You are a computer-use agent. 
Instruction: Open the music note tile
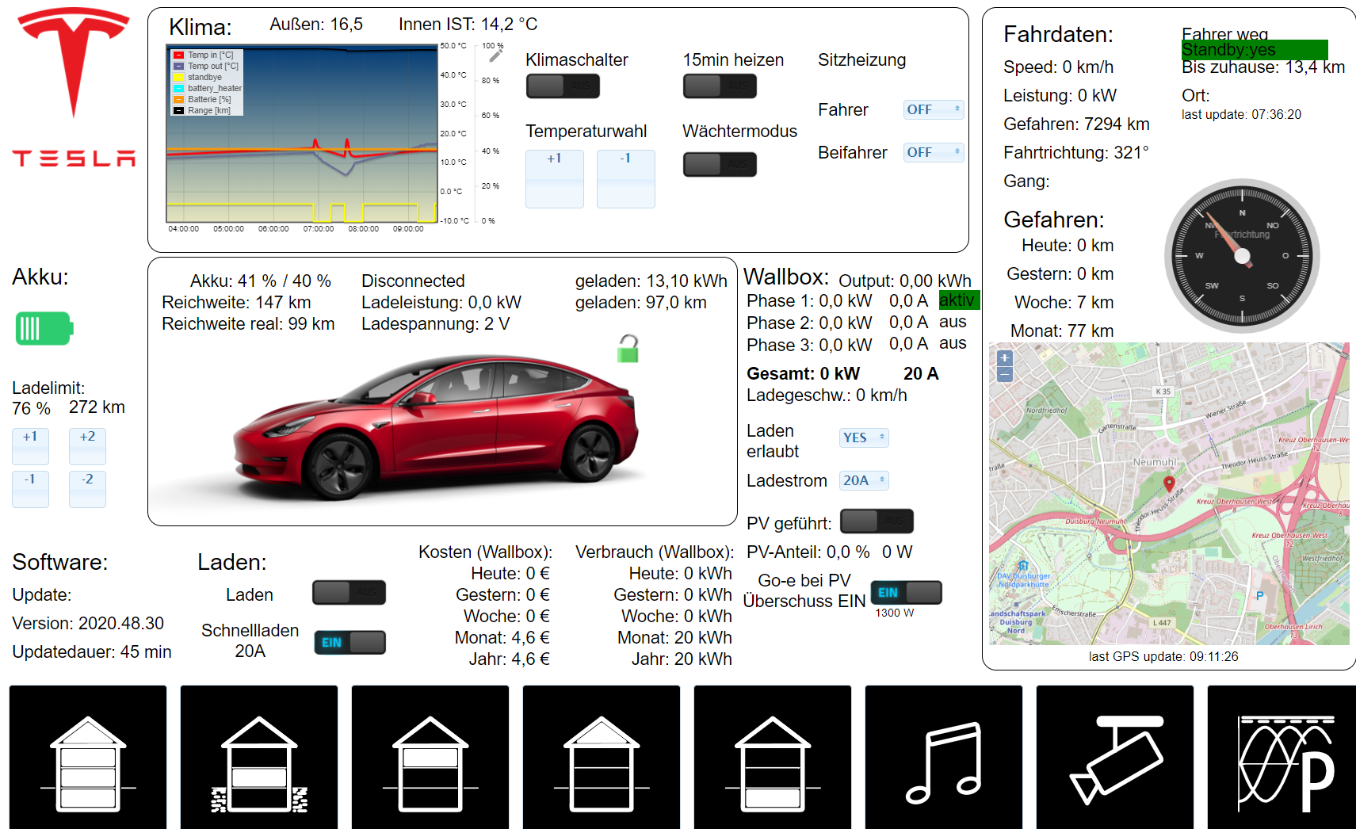point(944,757)
